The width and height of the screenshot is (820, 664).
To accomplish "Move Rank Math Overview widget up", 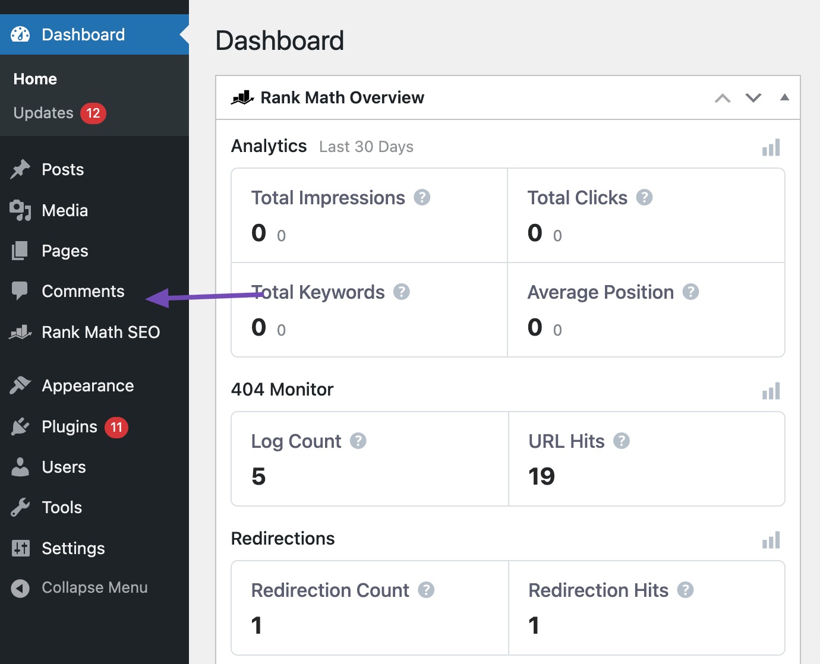I will (723, 98).
